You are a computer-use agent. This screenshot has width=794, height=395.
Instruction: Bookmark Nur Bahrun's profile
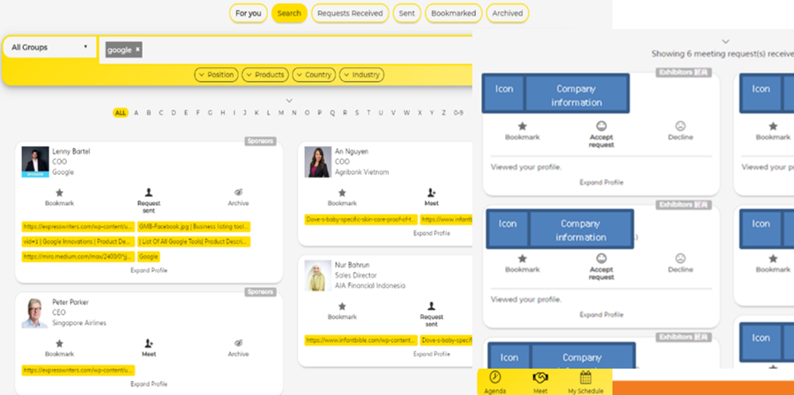tap(342, 311)
